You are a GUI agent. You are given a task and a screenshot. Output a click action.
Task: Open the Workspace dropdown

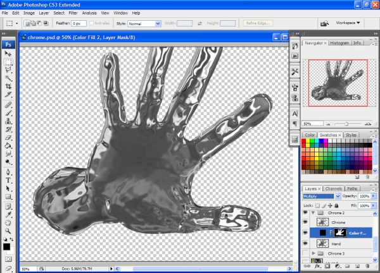tap(348, 23)
